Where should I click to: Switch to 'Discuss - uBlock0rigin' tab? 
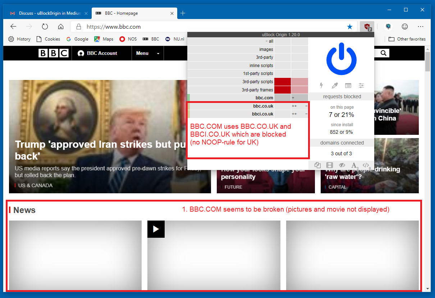[48, 13]
